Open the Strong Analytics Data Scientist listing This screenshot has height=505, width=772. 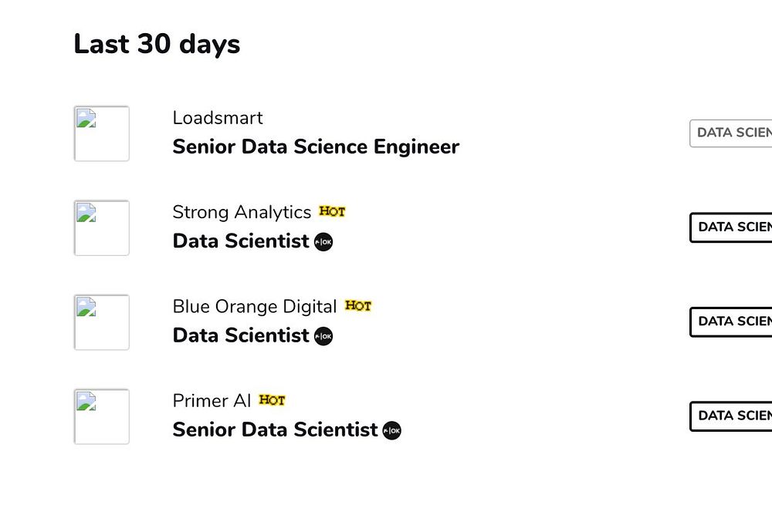point(240,241)
